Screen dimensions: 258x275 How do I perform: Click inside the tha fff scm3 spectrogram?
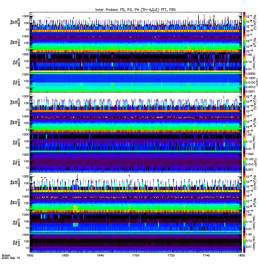[136, 42]
